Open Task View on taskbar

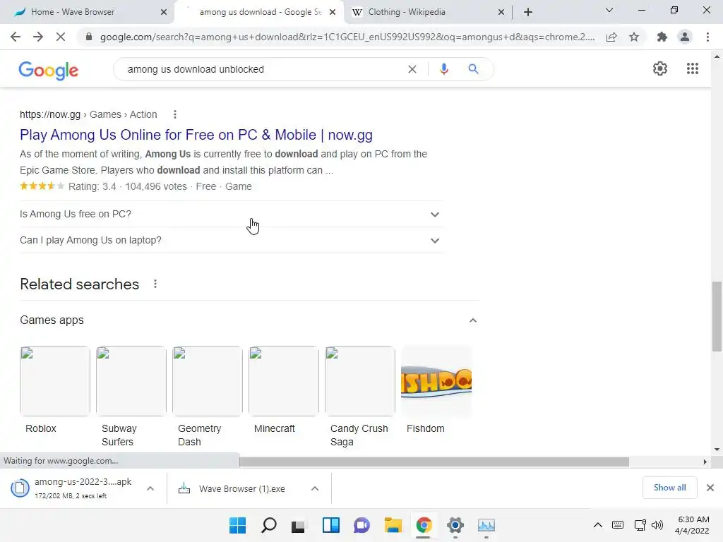click(x=299, y=525)
